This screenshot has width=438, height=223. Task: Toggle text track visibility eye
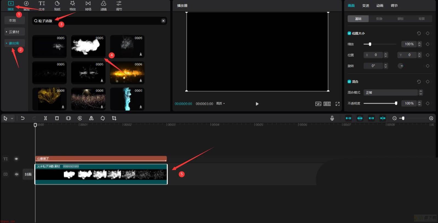pyautogui.click(x=16, y=159)
